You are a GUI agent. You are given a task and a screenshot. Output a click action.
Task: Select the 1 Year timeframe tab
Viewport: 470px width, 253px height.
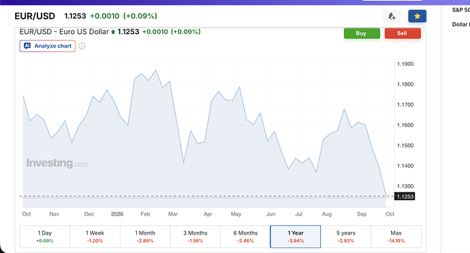[296, 237]
